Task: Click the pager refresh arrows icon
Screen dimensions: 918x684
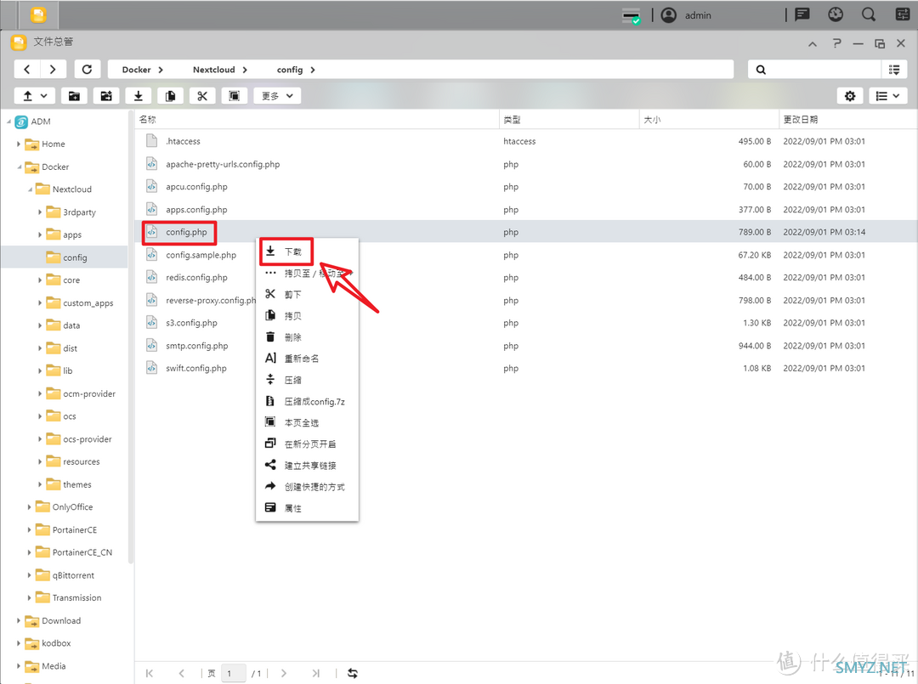Action: click(x=353, y=674)
